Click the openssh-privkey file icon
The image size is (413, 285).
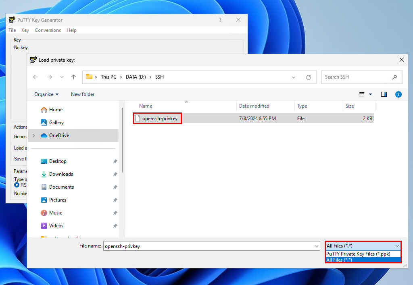click(x=137, y=118)
